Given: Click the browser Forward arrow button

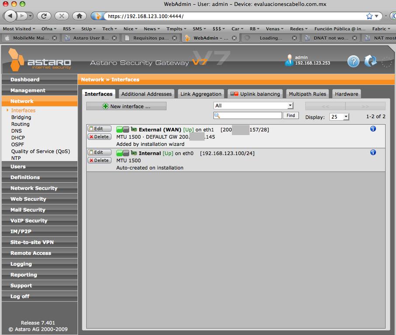Looking at the screenshot, I should (x=22, y=16).
